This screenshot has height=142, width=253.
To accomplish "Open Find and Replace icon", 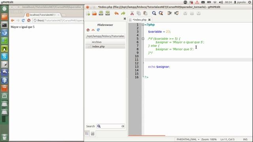I will click(x=161, y=13).
